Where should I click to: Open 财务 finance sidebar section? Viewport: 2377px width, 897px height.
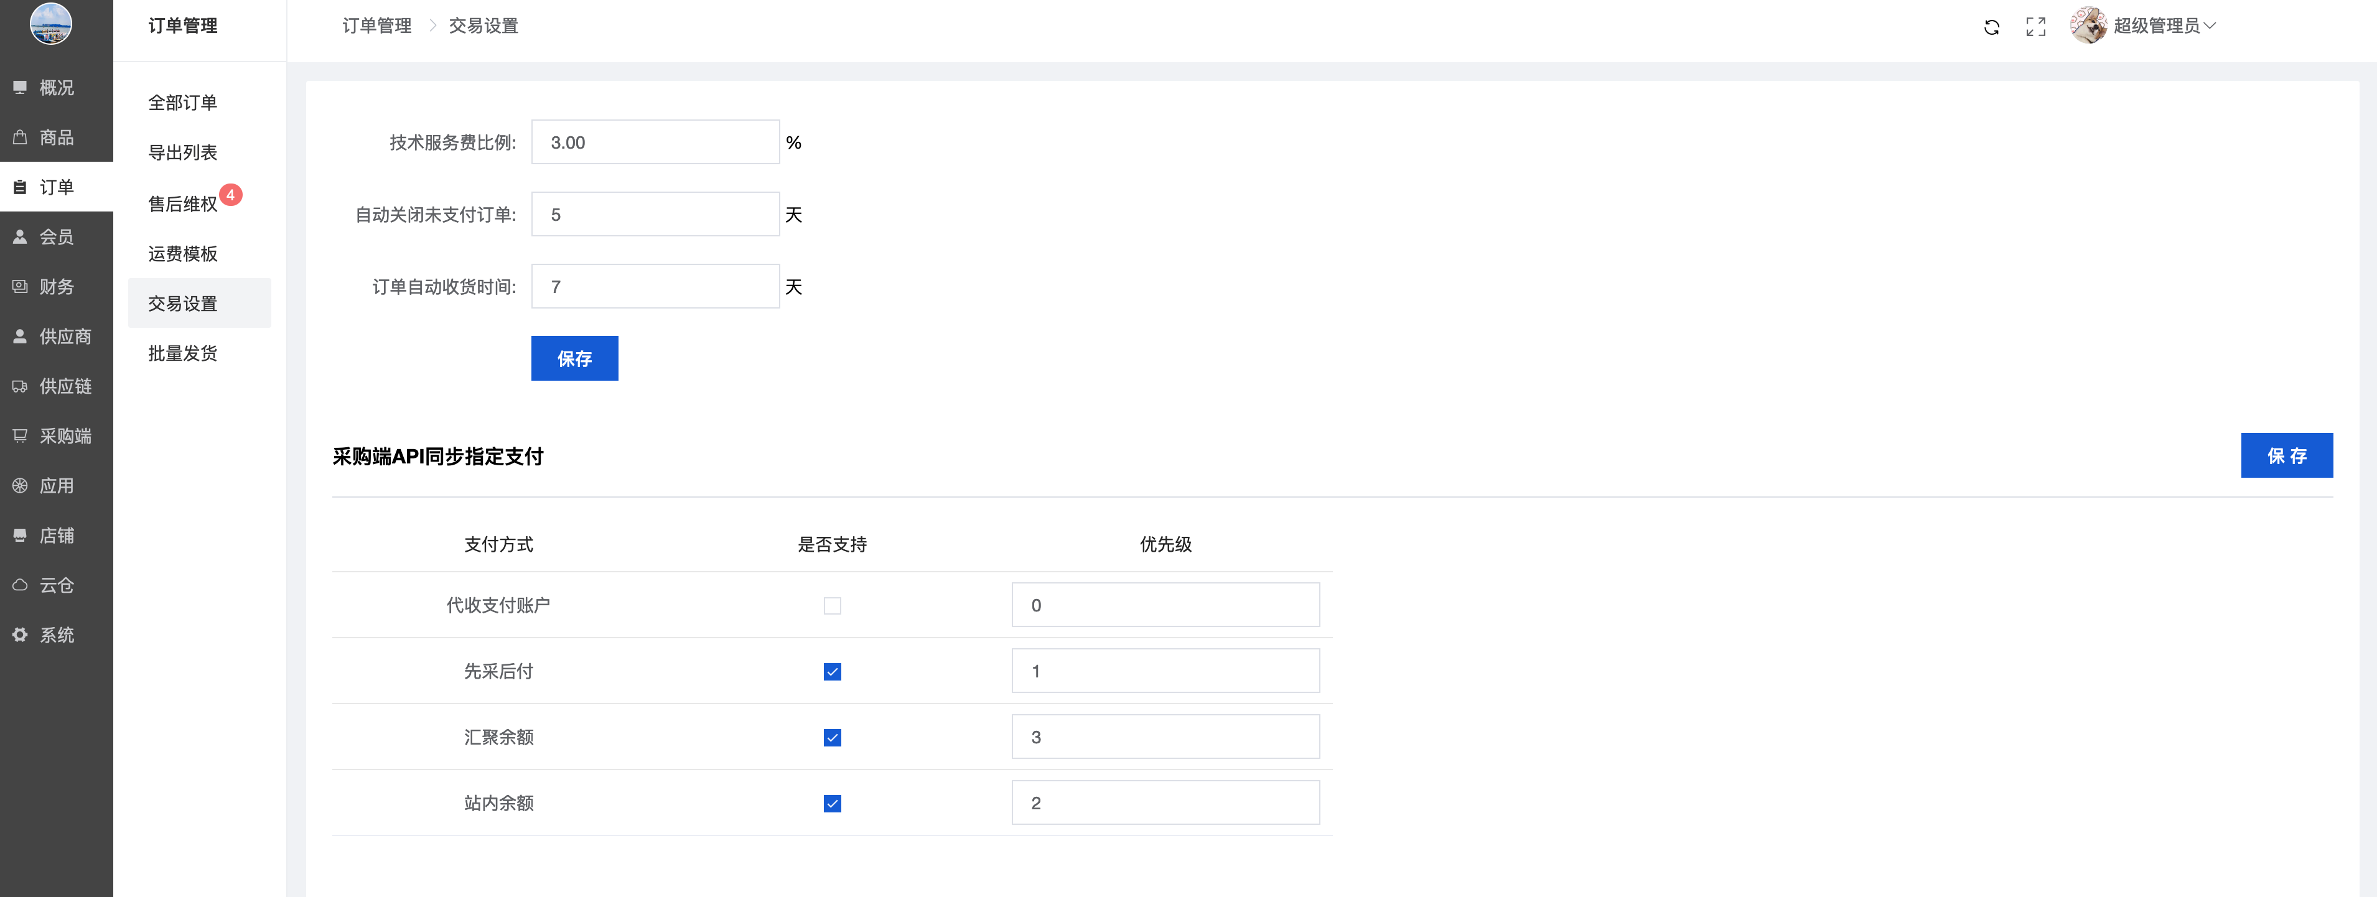(x=55, y=287)
